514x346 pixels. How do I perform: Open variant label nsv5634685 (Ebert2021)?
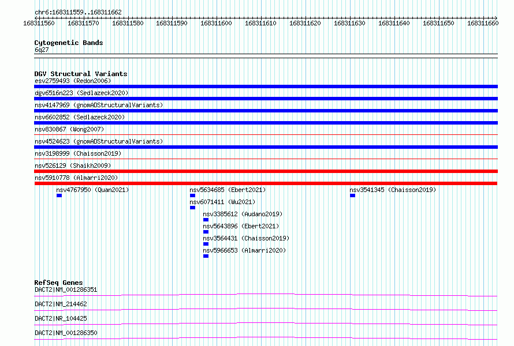tap(228, 190)
